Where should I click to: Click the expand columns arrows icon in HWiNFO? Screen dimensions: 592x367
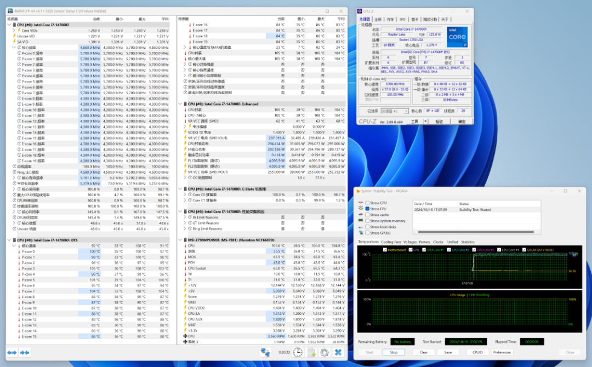[x=12, y=352]
